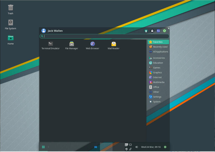Click the volume speaker icon
The height and width of the screenshot is (152, 215).
pyautogui.click(x=137, y=147)
